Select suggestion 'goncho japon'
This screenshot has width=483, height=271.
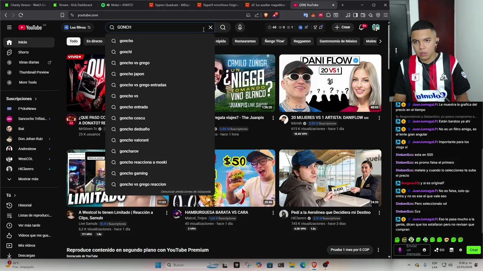pos(160,74)
